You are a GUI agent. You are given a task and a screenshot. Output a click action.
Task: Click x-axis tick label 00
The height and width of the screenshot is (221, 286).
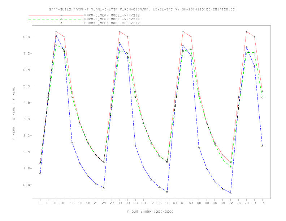(x=40, y=203)
